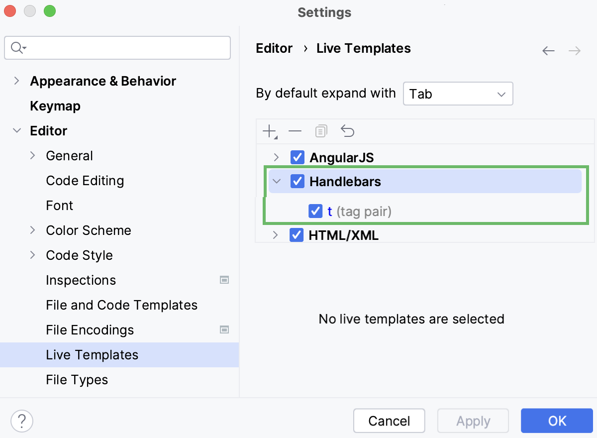Expand the HTML/XML template group

277,235
